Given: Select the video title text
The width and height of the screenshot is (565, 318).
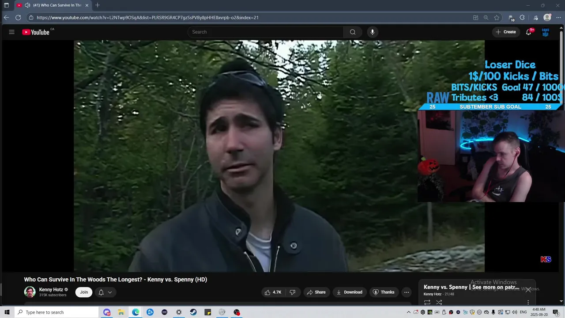Looking at the screenshot, I should point(116,280).
